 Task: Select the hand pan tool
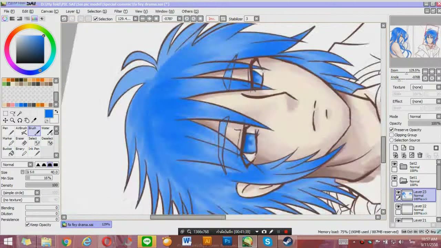pos(27,120)
